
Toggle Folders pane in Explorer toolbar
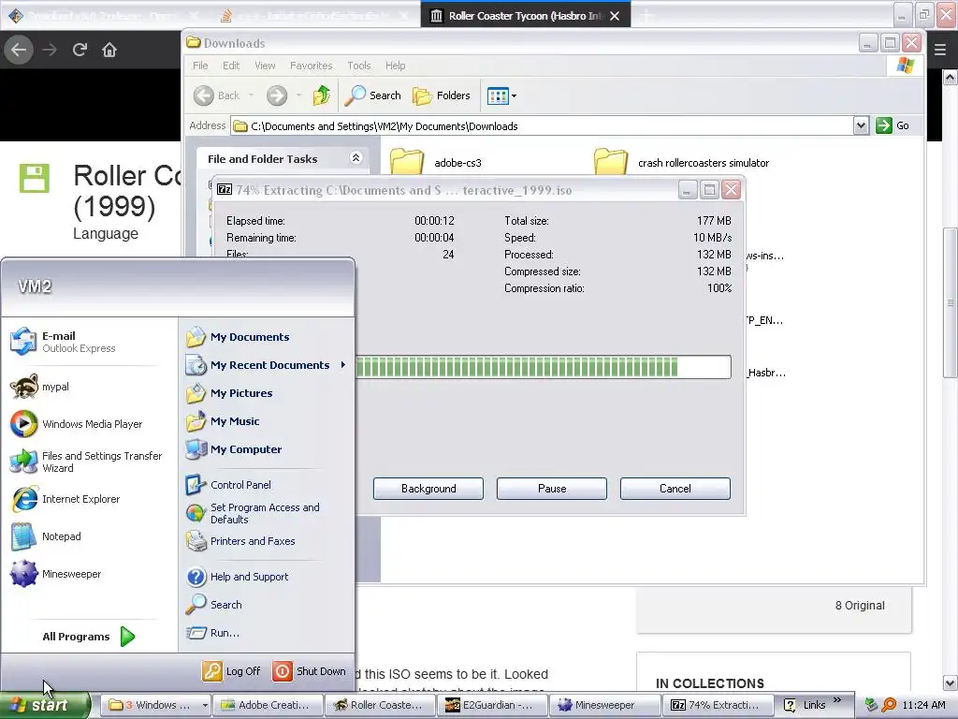442,95
